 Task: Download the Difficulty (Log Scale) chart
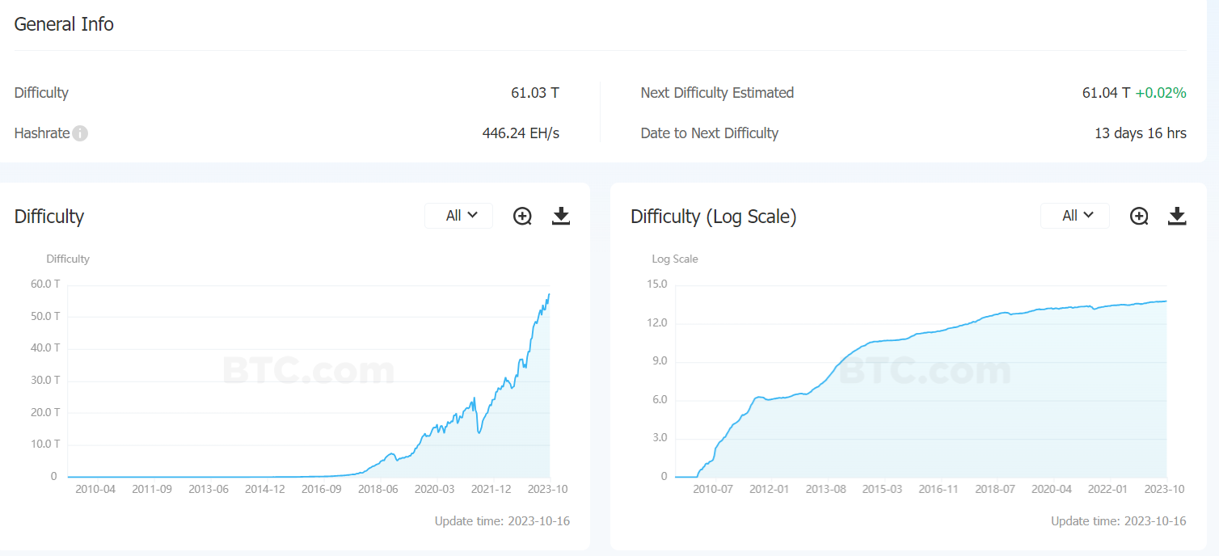tap(1177, 216)
